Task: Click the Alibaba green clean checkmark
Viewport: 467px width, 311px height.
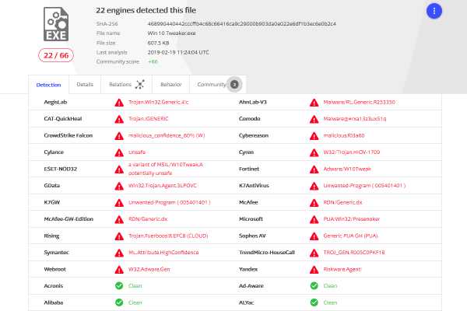Action: pyautogui.click(x=119, y=302)
